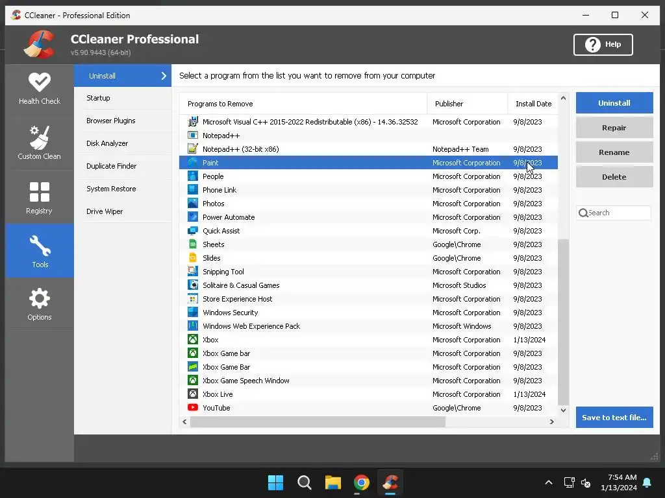Image resolution: width=665 pixels, height=498 pixels.
Task: Click the Rename button
Action: (x=614, y=152)
